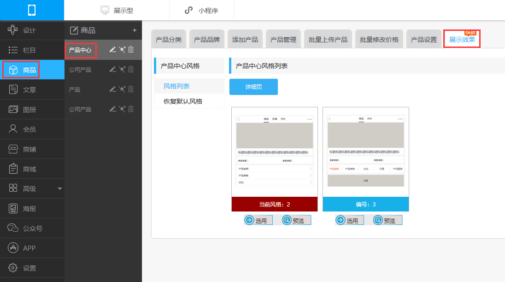Click the blue 详细页 button
Image resolution: width=505 pixels, height=282 pixels.
point(253,87)
